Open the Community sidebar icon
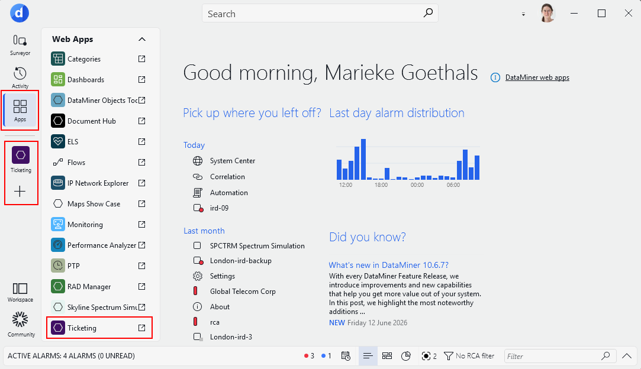641x369 pixels. click(x=21, y=325)
